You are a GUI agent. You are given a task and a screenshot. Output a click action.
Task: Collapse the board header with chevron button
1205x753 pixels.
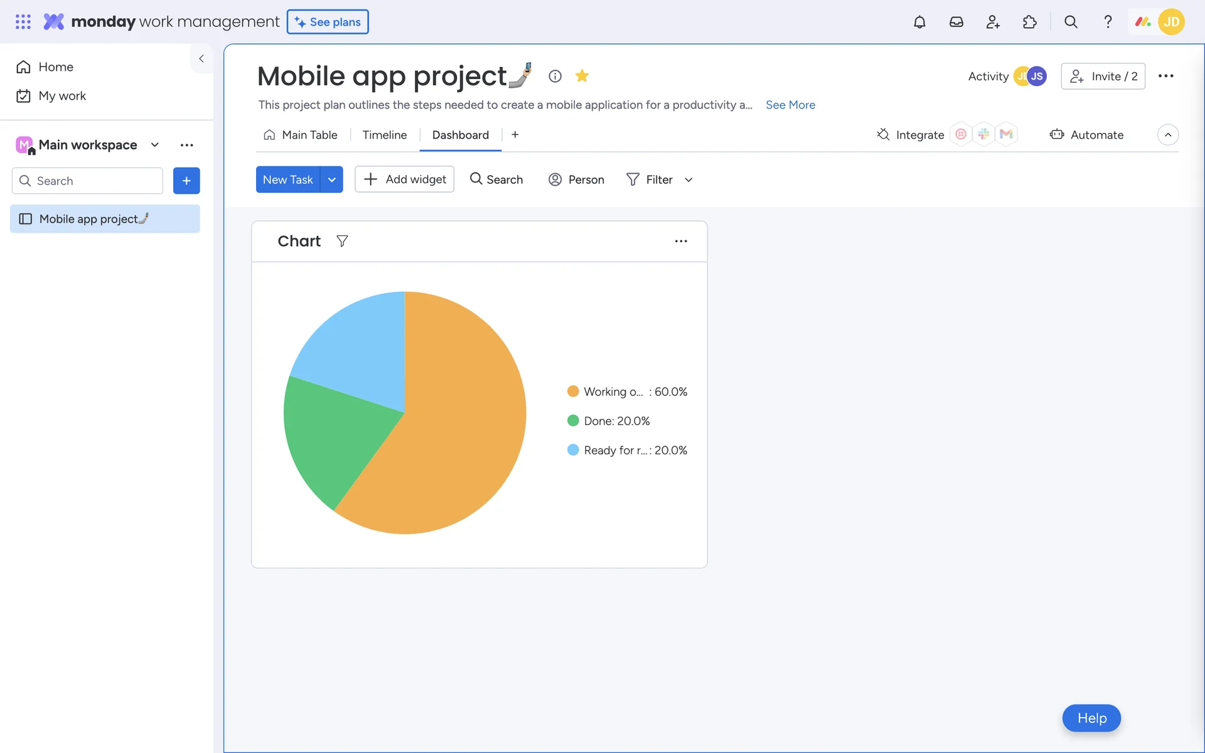[1167, 135]
